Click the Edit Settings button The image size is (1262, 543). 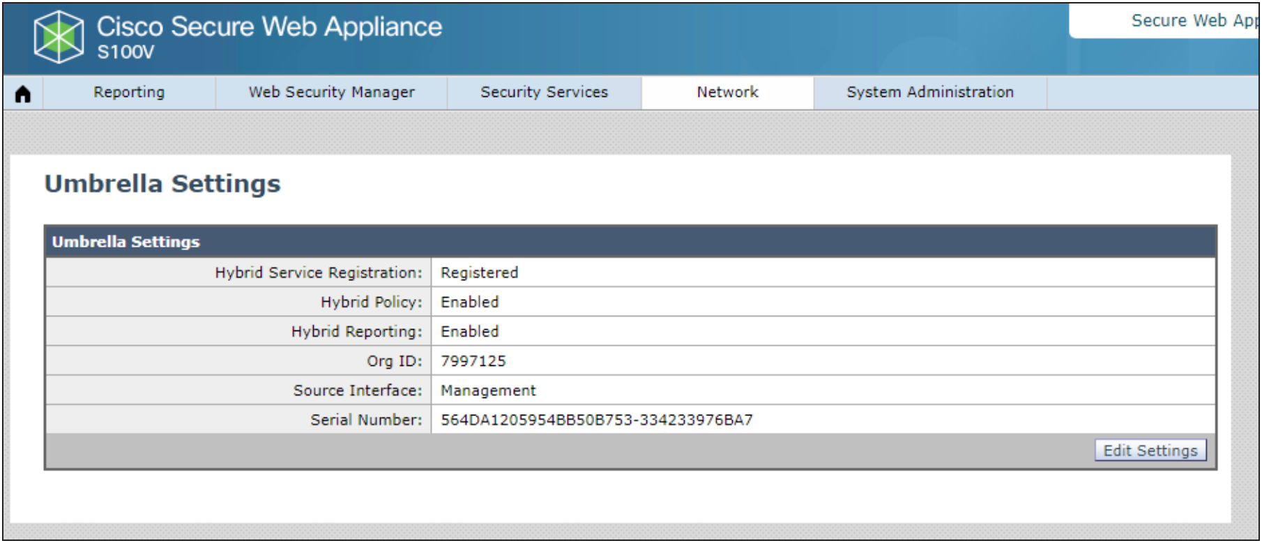coord(1150,450)
